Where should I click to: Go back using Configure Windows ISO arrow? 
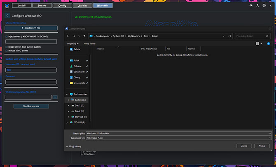click(7, 16)
